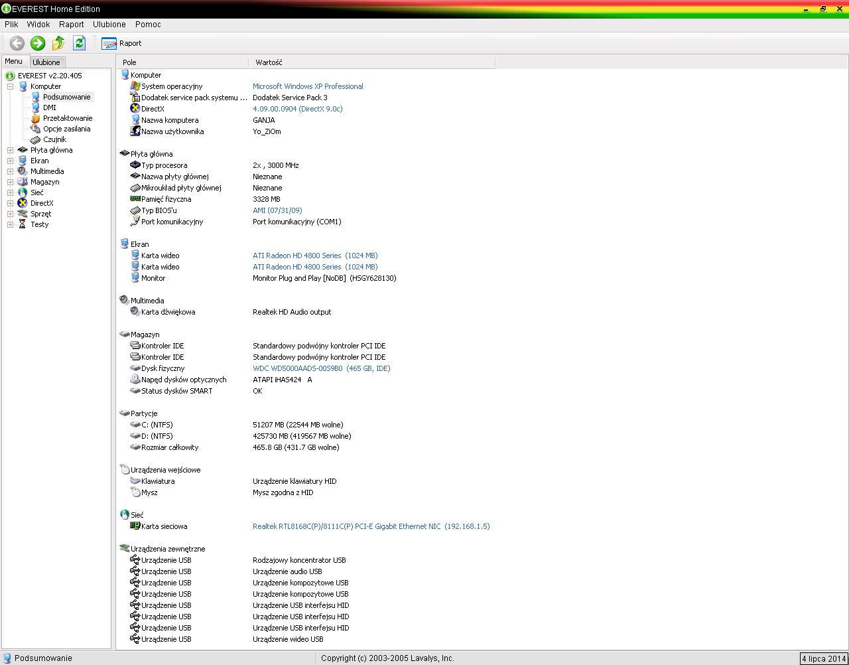849x665 pixels.
Task: Expand the Ekran tree node
Action: [x=11, y=161]
